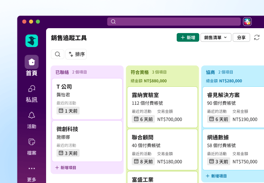
Task: Click 3 天前 date chip on 網通數據
Action: click(x=218, y=162)
